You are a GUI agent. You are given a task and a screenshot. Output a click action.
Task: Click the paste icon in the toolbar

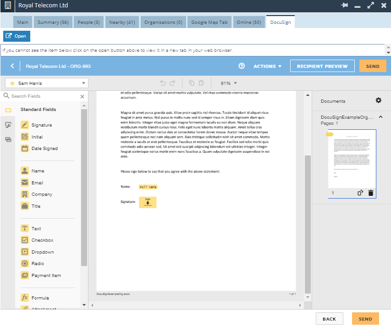click(201, 83)
